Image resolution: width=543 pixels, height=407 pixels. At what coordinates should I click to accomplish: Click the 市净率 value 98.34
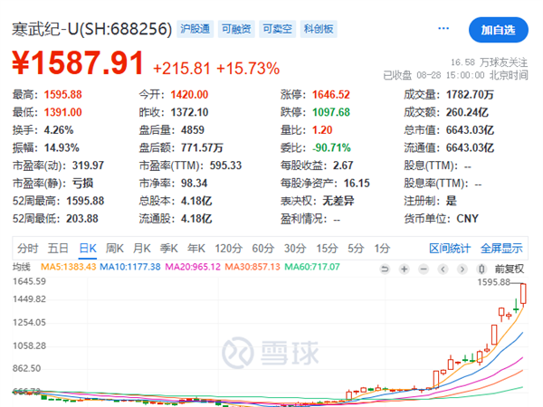pos(194,183)
